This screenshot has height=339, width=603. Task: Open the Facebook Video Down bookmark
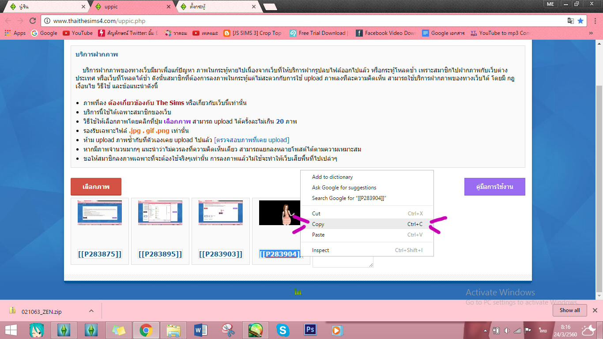pyautogui.click(x=386, y=33)
